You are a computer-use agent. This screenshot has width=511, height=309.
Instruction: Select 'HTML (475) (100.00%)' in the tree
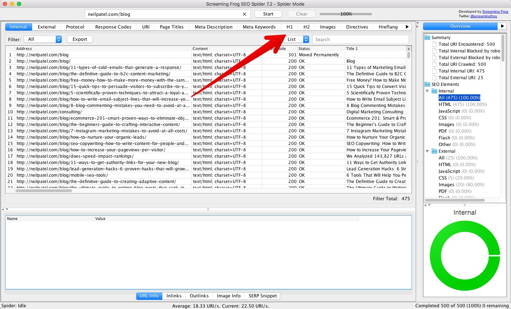pyautogui.click(x=463, y=104)
